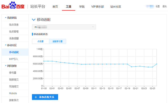
Task: Open 站长社区 tab
Action: click(116, 7)
